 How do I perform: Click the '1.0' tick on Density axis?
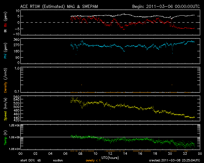[x=17, y=68]
